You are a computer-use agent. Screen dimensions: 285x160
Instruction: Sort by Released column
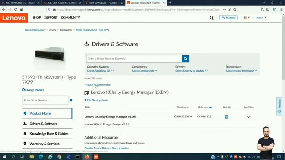205,107
